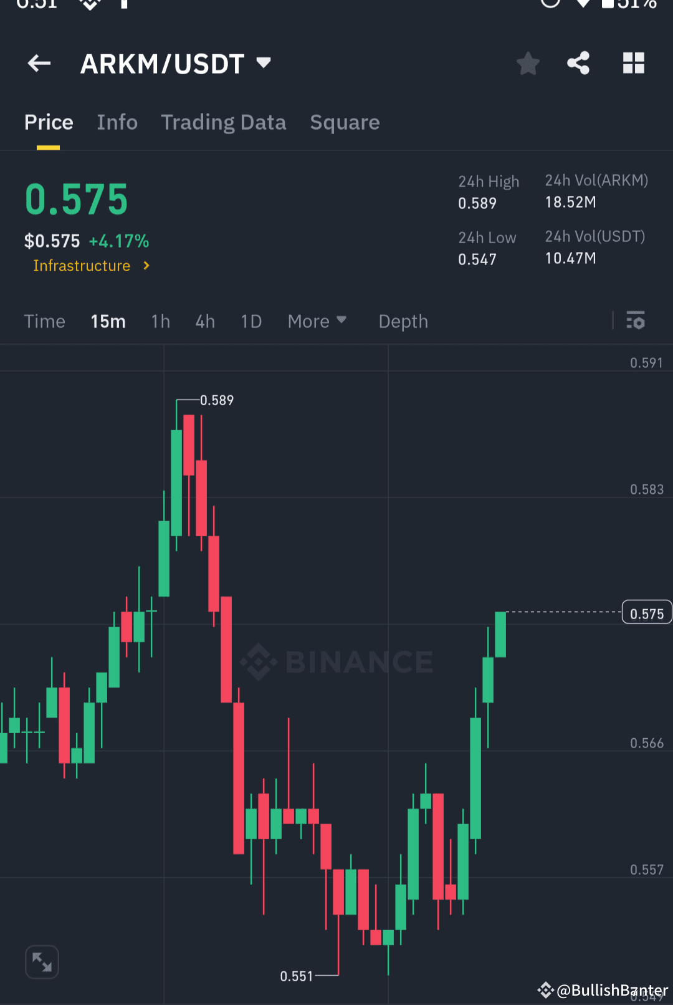This screenshot has height=1005, width=673.
Task: Tap the 0.575 current price marker
Action: click(646, 612)
